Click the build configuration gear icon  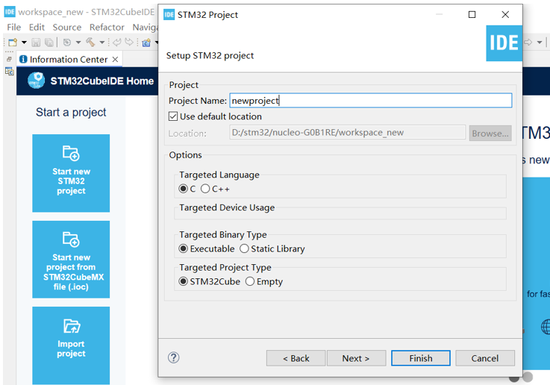point(66,43)
